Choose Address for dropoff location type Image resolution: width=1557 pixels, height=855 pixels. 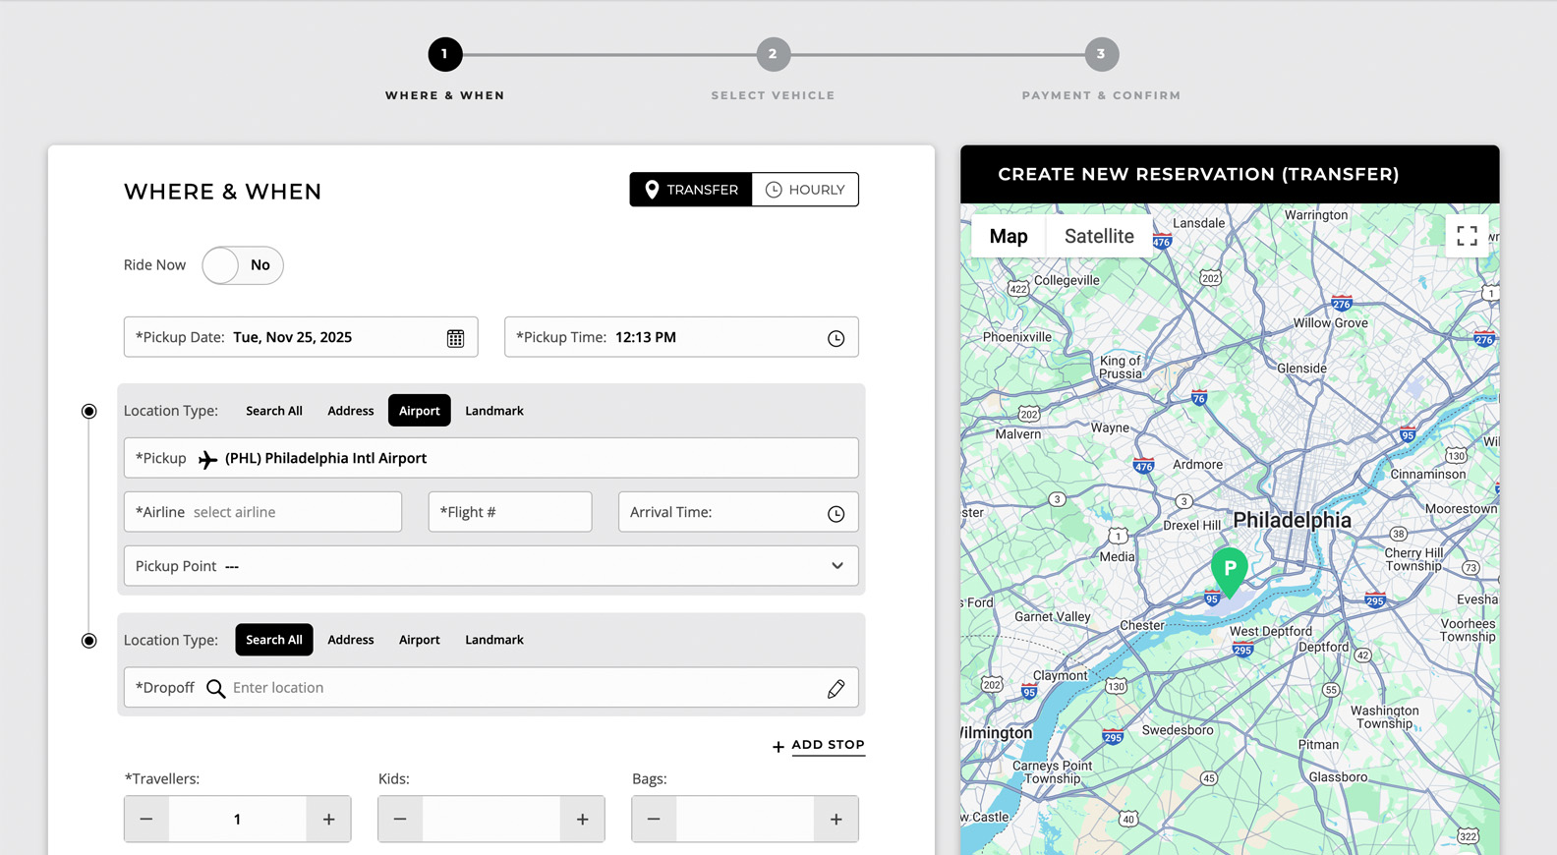pos(351,640)
